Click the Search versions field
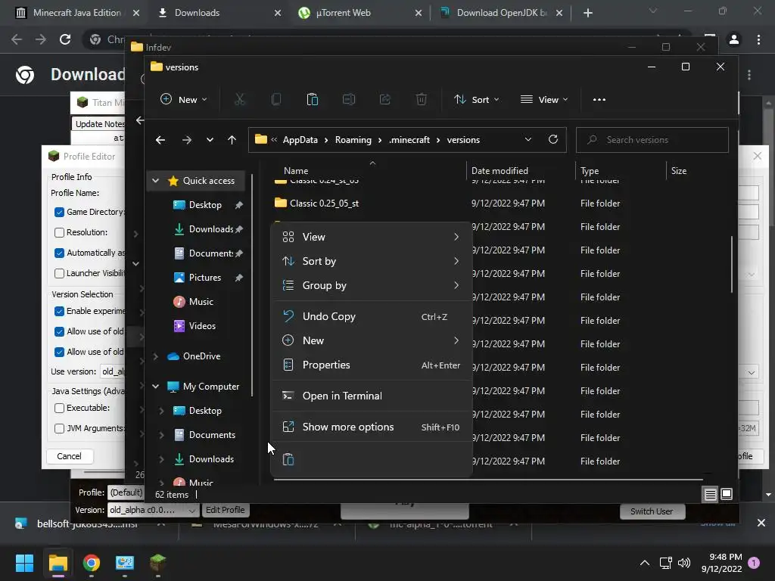This screenshot has height=581, width=775. 652,140
